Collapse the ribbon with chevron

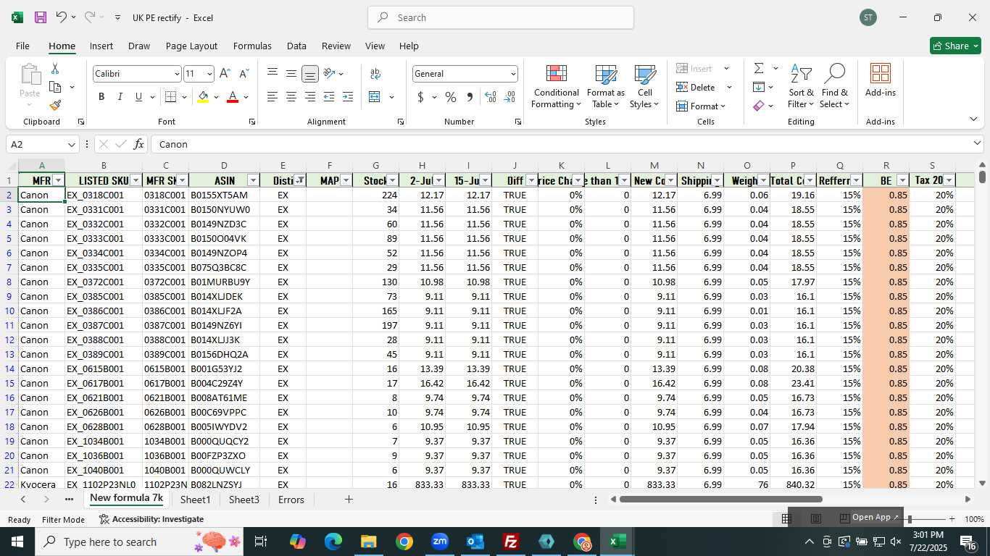point(973,119)
